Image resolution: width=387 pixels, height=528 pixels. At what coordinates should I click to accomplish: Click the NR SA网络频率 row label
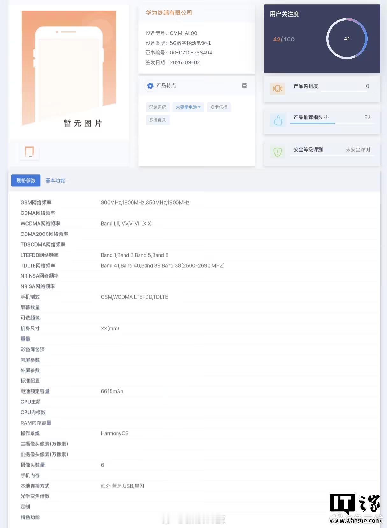[x=38, y=286]
